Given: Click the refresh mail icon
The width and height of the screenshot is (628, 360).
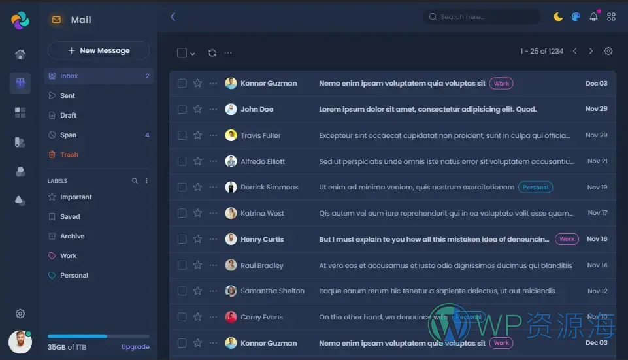Looking at the screenshot, I should pyautogui.click(x=212, y=53).
